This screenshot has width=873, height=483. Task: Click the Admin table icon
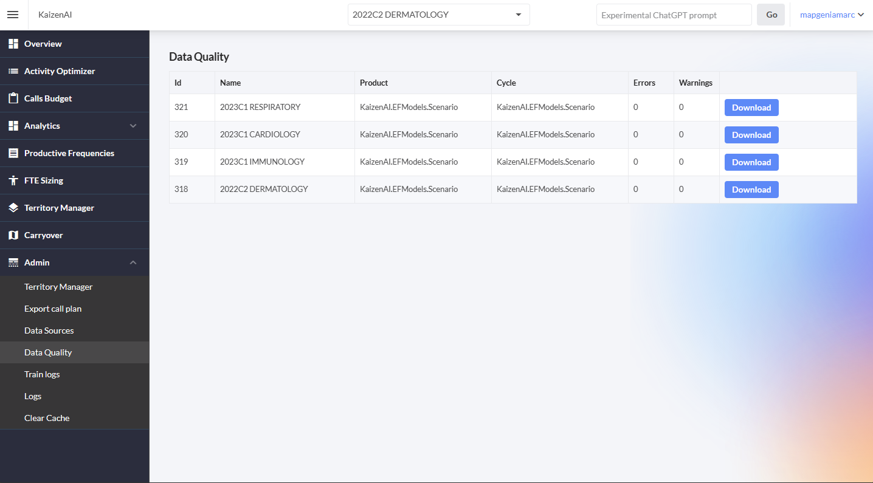coord(13,262)
